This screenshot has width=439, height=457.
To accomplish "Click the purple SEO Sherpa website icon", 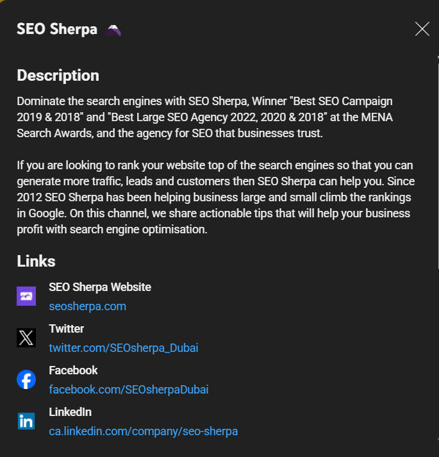I will 26,296.
